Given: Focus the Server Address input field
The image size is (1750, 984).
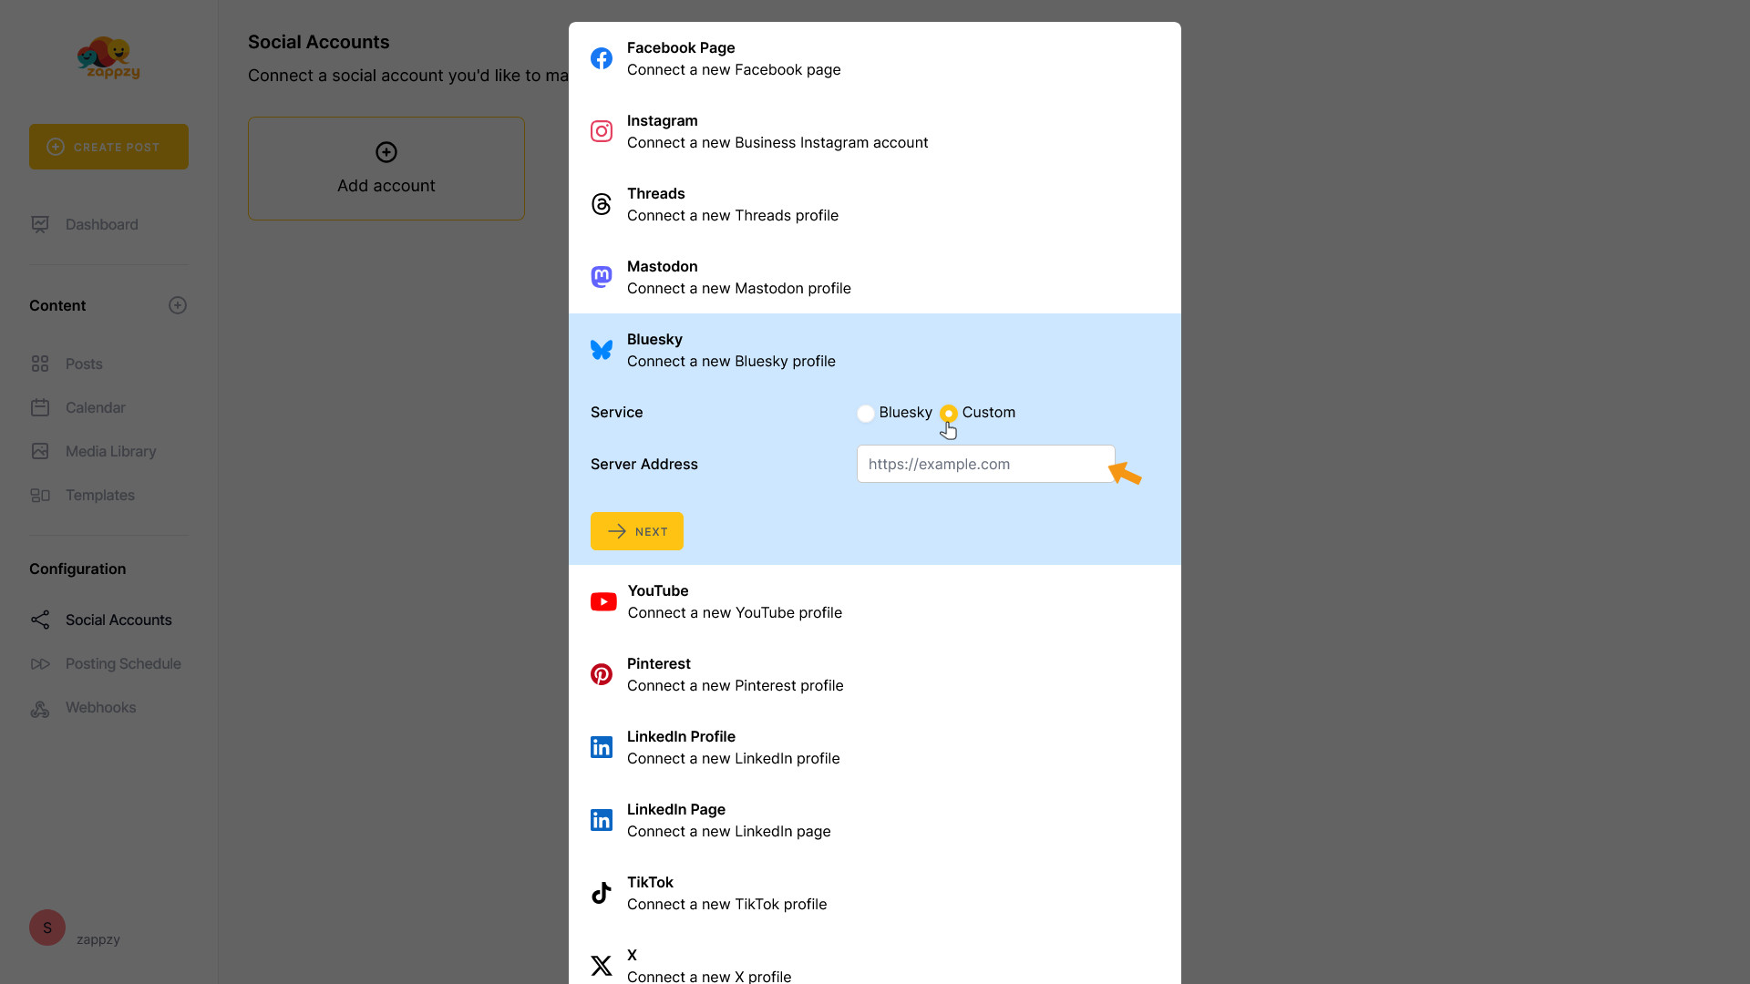Looking at the screenshot, I should 986,464.
